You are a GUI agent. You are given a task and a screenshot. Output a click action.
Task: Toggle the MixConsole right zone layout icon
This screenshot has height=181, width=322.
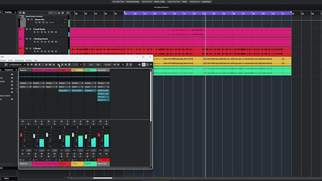click(x=147, y=65)
